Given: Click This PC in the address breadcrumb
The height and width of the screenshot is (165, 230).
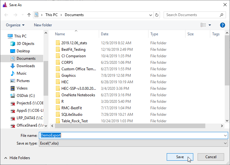Looking at the screenshot, I should [x=52, y=15].
